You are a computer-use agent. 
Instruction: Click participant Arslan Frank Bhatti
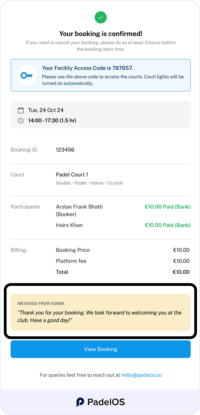(79, 207)
